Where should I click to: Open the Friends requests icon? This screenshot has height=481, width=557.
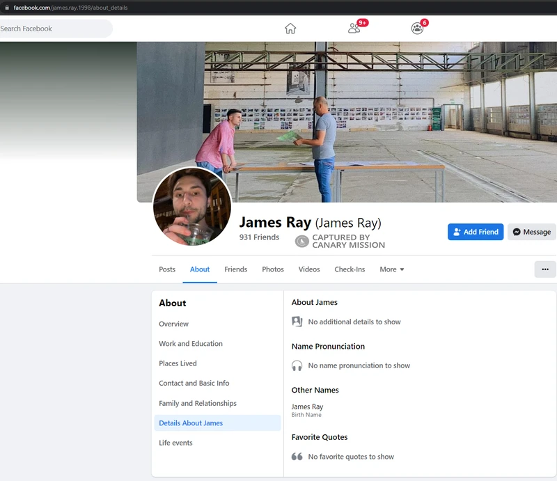coord(354,28)
